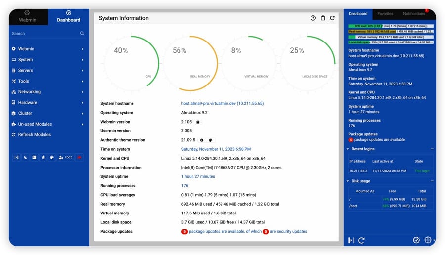Screen dimensions: 445x255
Task: Click the Webmin version info icon
Action: pyautogui.click(x=198, y=122)
